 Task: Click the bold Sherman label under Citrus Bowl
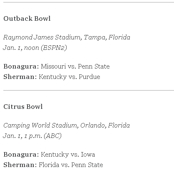pos(20,165)
